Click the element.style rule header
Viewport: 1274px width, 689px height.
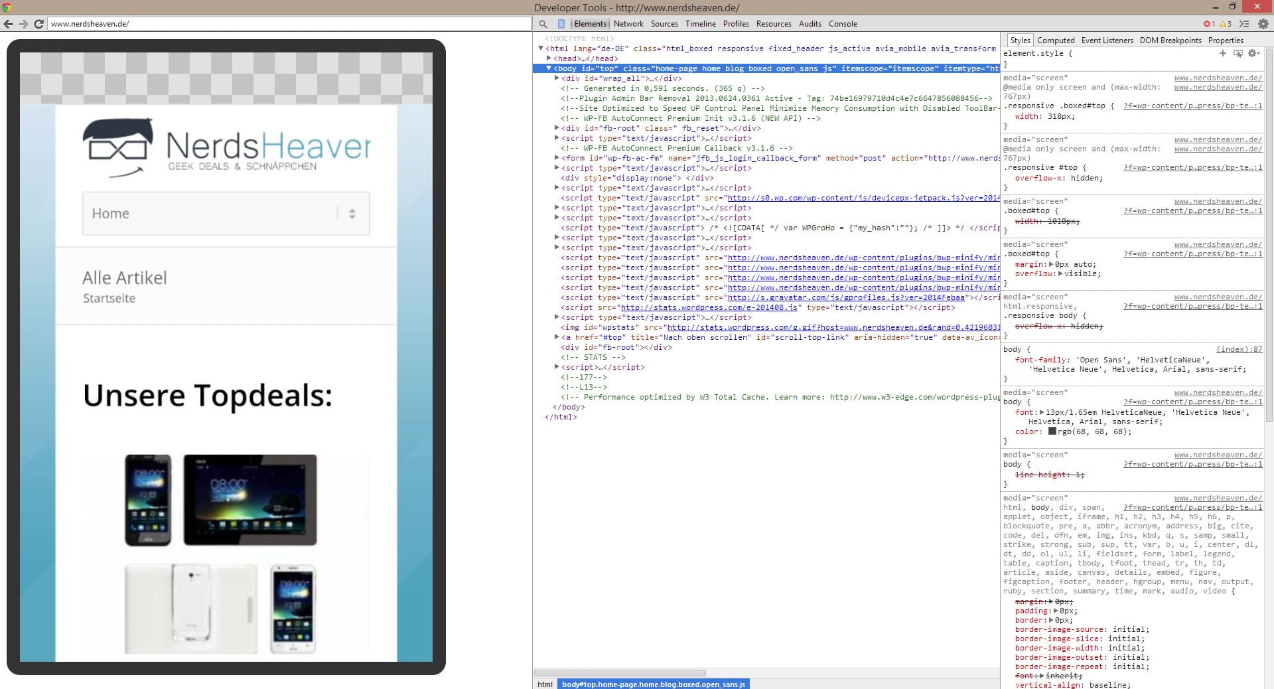(x=1037, y=53)
